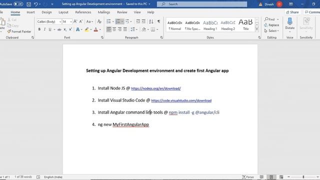This screenshot has height=180, width=320.
Task: Toggle superscript formatting
Action: point(70,29)
